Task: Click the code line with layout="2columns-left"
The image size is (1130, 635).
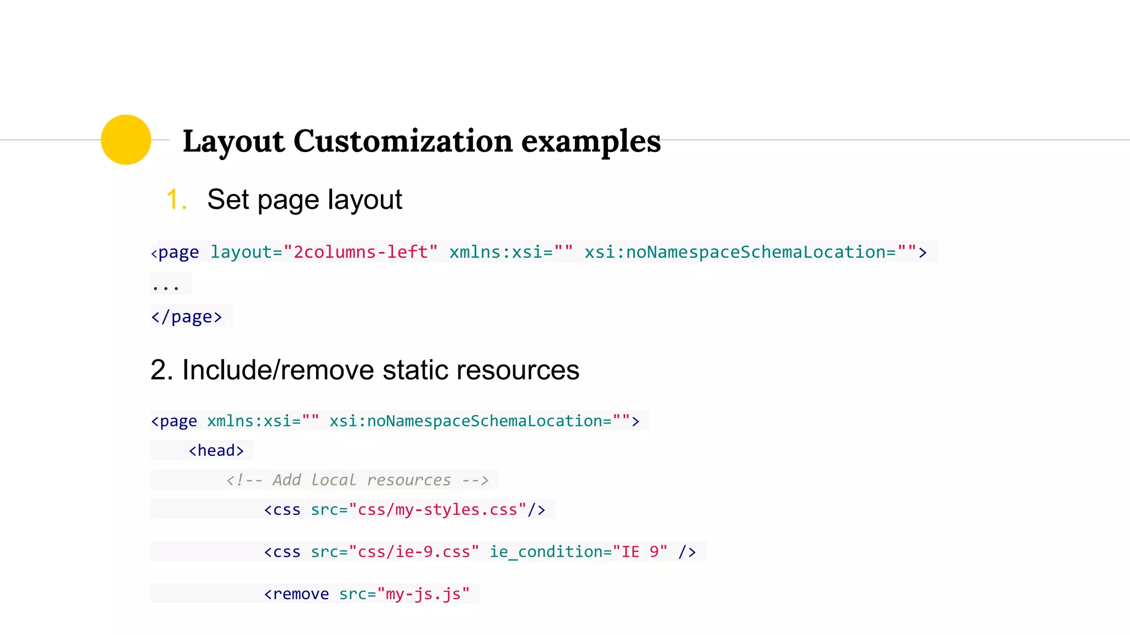Action: (x=539, y=252)
